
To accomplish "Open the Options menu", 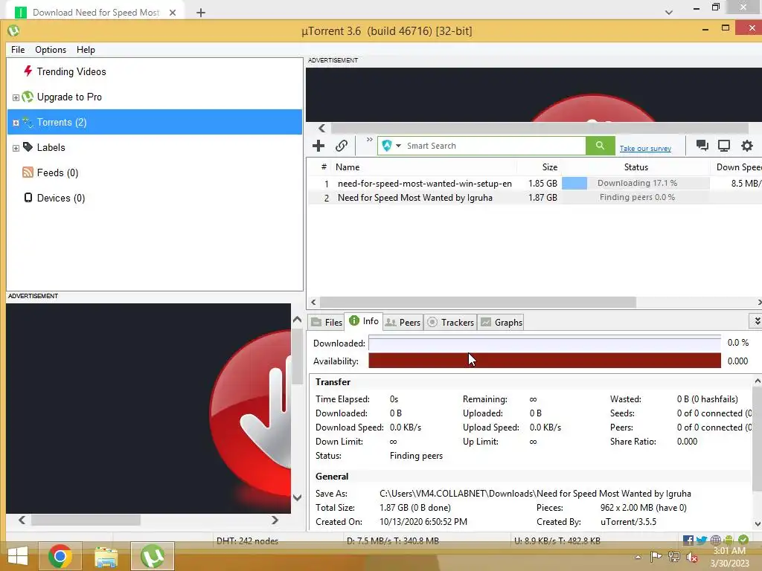I will pyautogui.click(x=51, y=50).
